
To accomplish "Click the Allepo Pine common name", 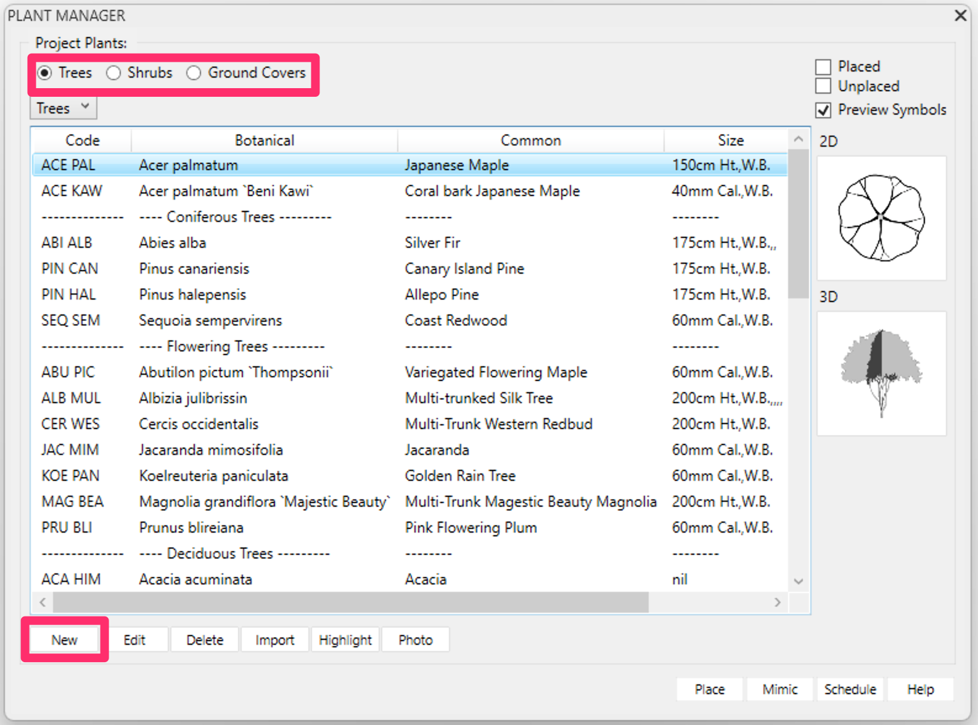I will coord(442,295).
